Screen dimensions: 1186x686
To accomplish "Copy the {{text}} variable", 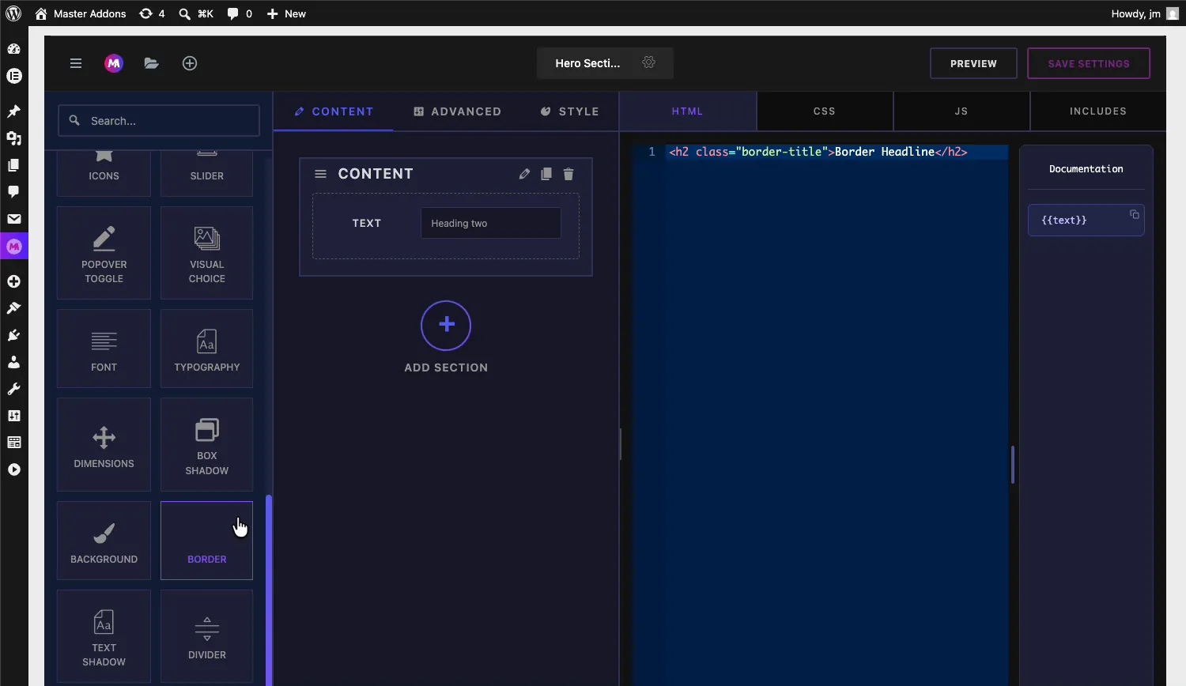I will 1135,214.
